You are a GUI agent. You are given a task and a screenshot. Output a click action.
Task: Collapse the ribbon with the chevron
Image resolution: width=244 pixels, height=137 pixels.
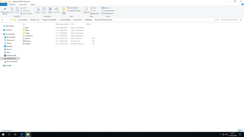(x=240, y=4)
